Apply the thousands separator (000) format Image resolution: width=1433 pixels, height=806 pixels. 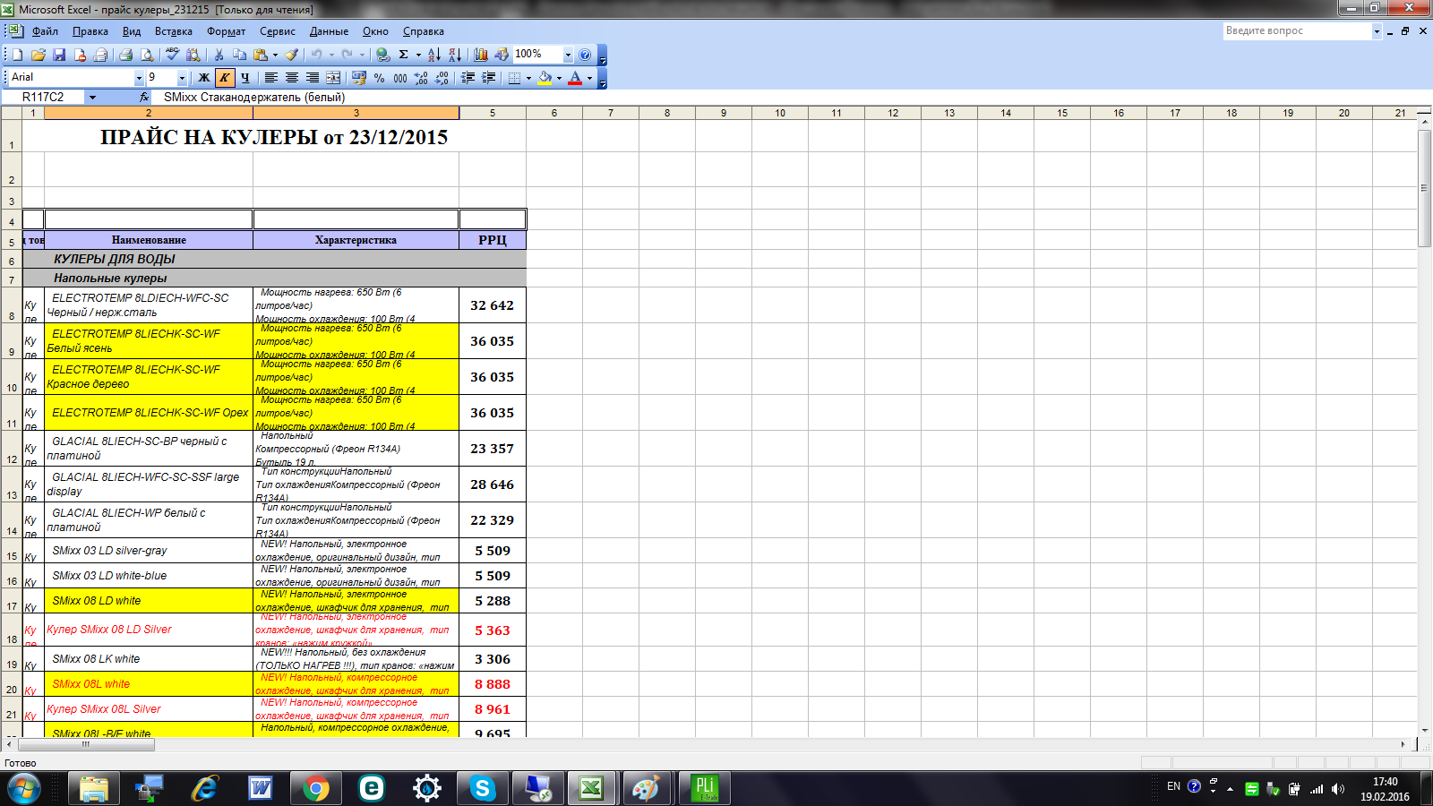(x=400, y=78)
